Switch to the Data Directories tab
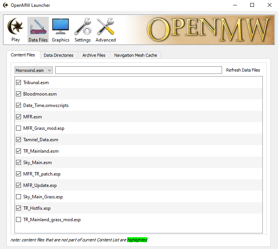 59,55
